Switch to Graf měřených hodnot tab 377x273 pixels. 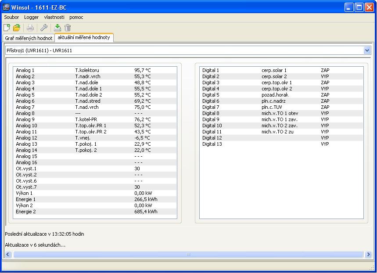pyautogui.click(x=29, y=38)
